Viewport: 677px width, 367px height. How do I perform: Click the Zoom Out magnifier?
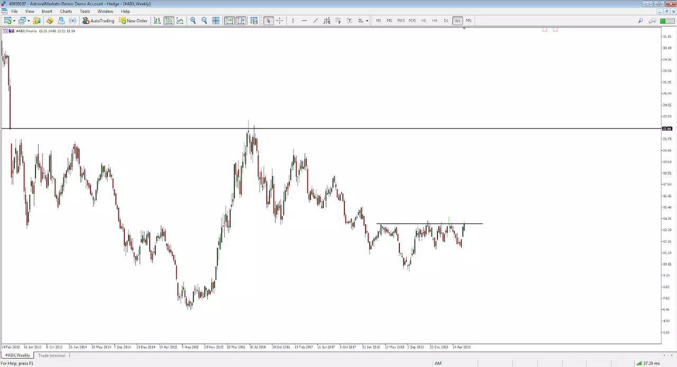(x=204, y=21)
